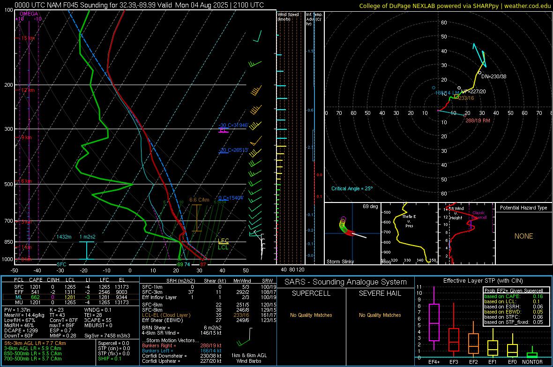Select the MU parcel row in the table
The height and width of the screenshot is (367, 553).
[71, 302]
